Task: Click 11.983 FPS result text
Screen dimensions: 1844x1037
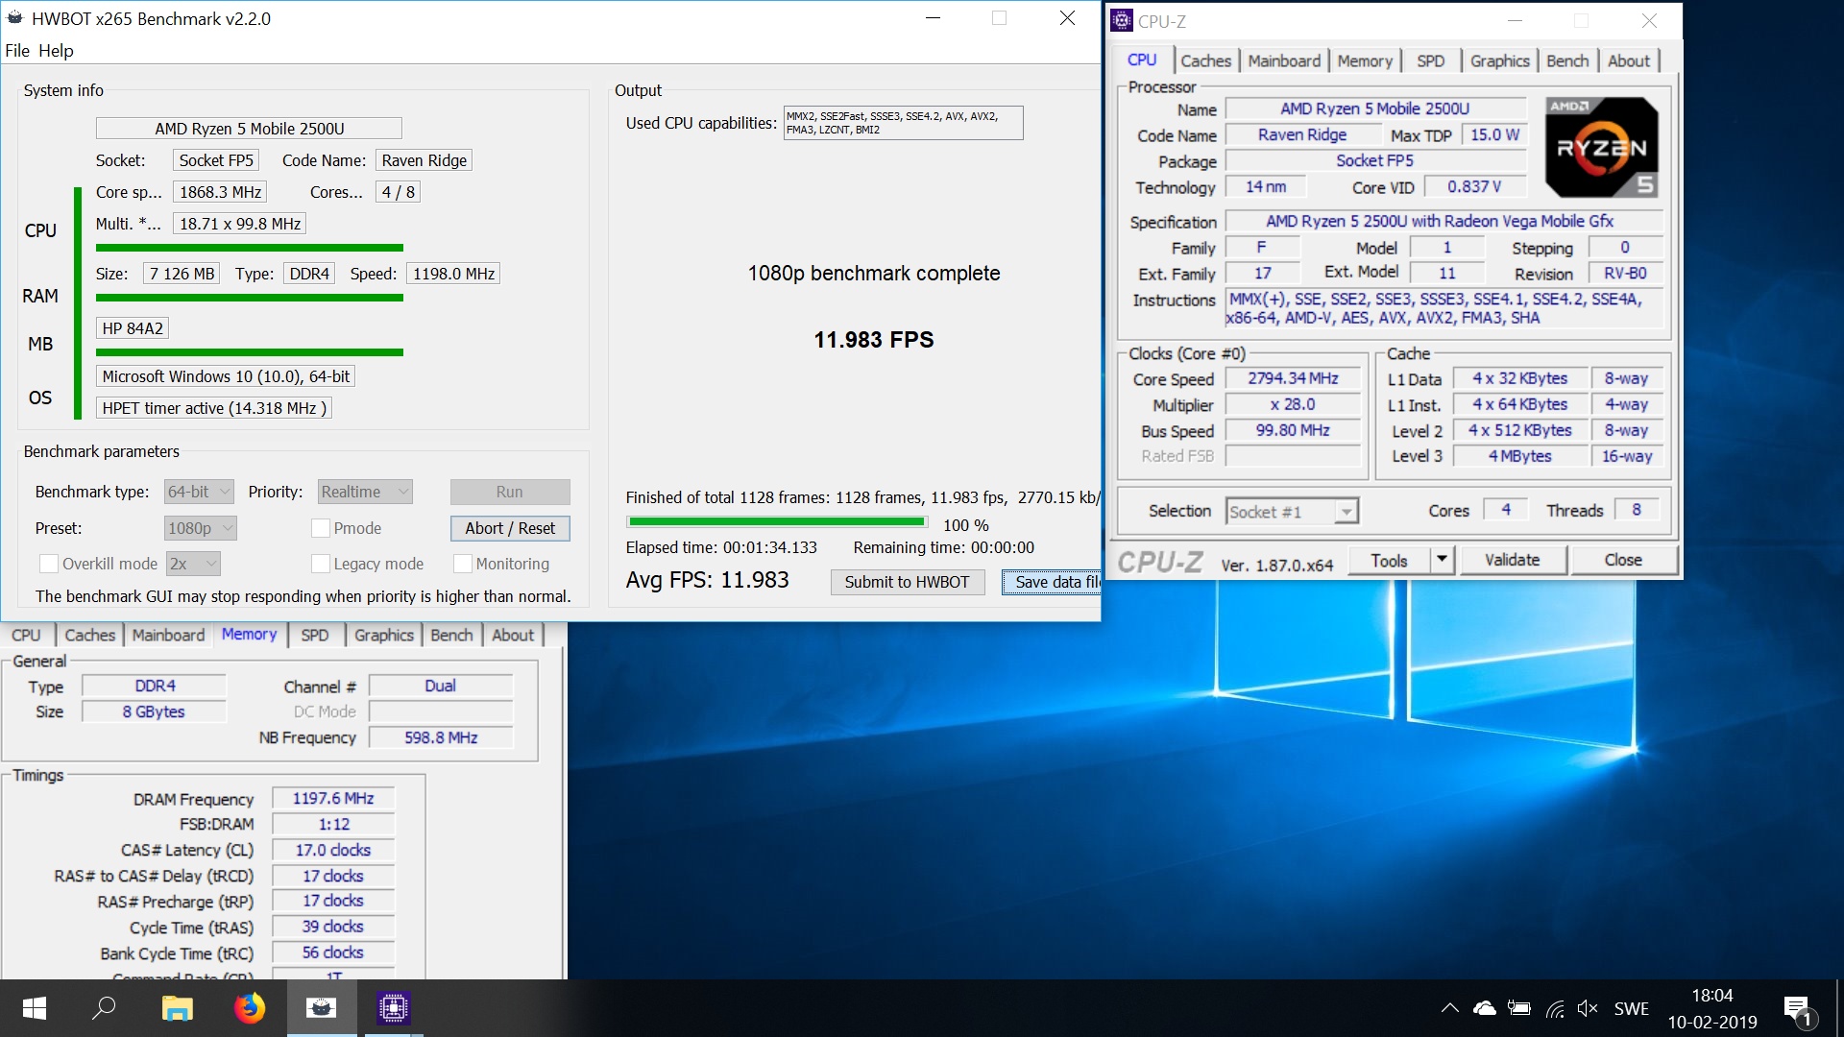Action: [x=874, y=340]
